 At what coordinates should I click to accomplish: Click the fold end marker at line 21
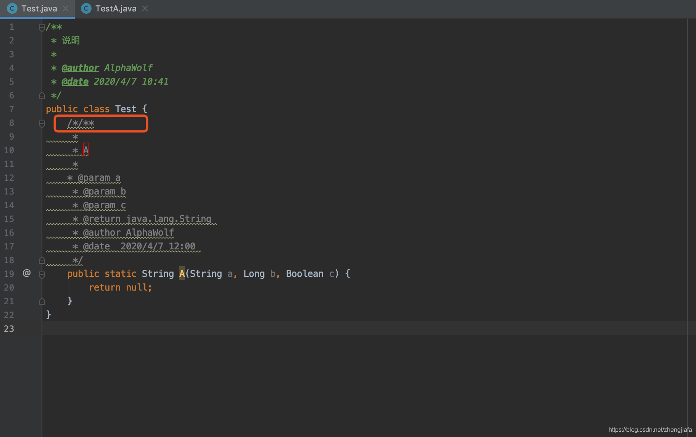(42, 301)
